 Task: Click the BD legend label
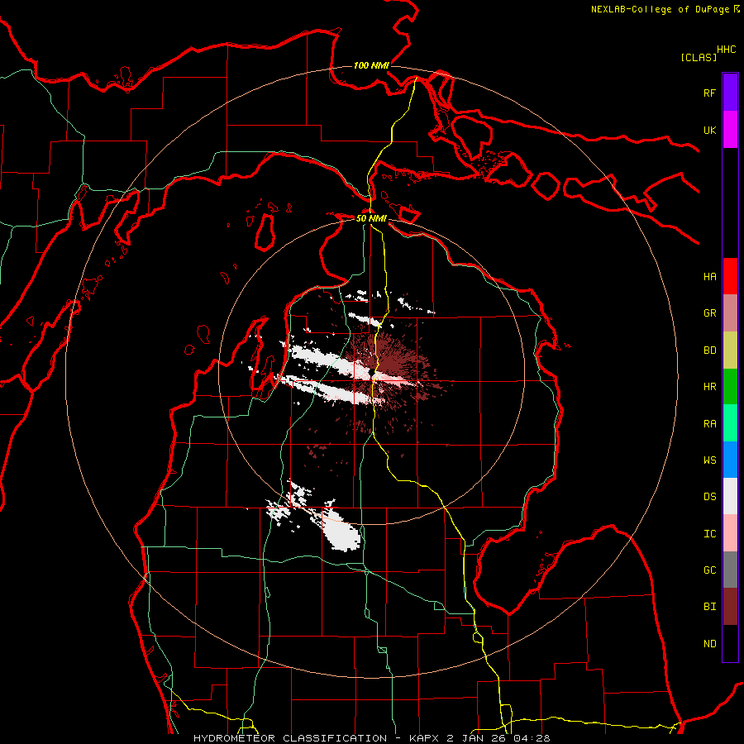[709, 351]
